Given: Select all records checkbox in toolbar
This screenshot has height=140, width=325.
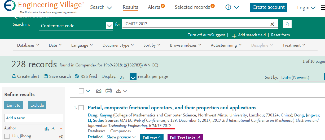Looking at the screenshot, I should pos(81,91).
